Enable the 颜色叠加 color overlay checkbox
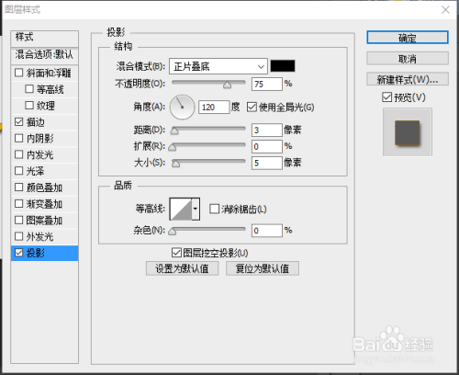 coord(18,187)
